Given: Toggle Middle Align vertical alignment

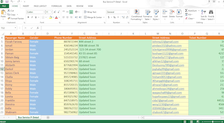Looking at the screenshot, I should (67, 12).
